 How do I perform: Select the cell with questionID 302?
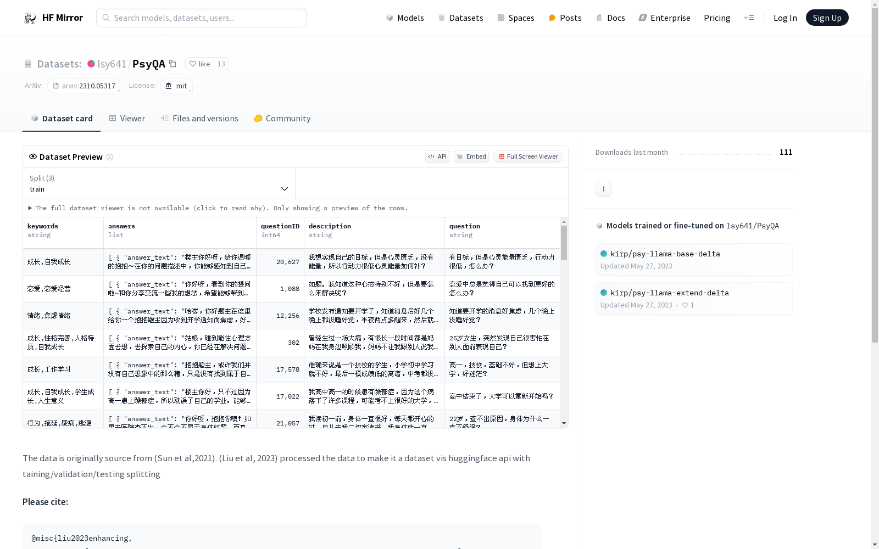(x=280, y=343)
